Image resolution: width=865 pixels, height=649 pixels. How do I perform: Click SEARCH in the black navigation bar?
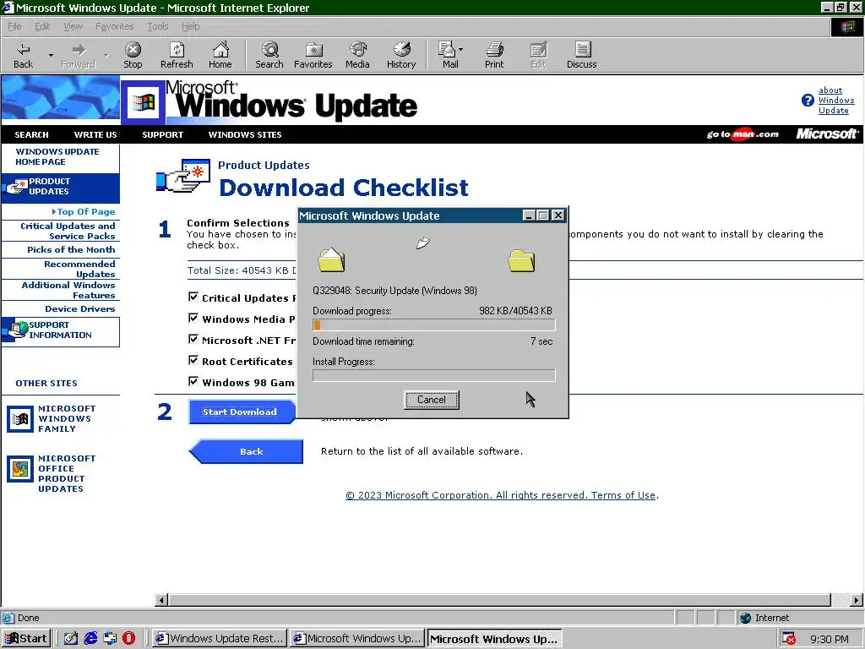pyautogui.click(x=31, y=134)
